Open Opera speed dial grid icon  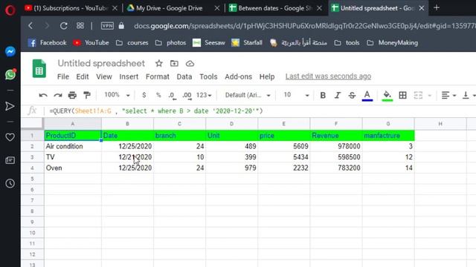click(x=80, y=26)
